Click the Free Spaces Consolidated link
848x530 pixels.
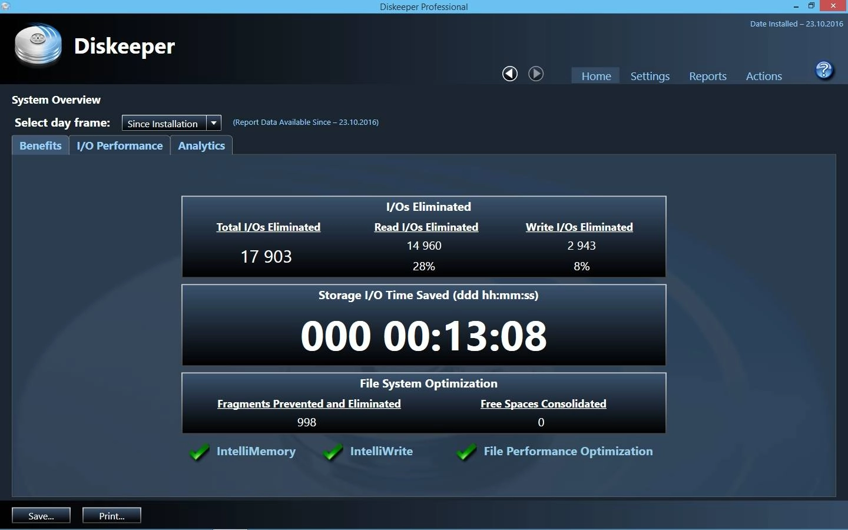pyautogui.click(x=544, y=404)
